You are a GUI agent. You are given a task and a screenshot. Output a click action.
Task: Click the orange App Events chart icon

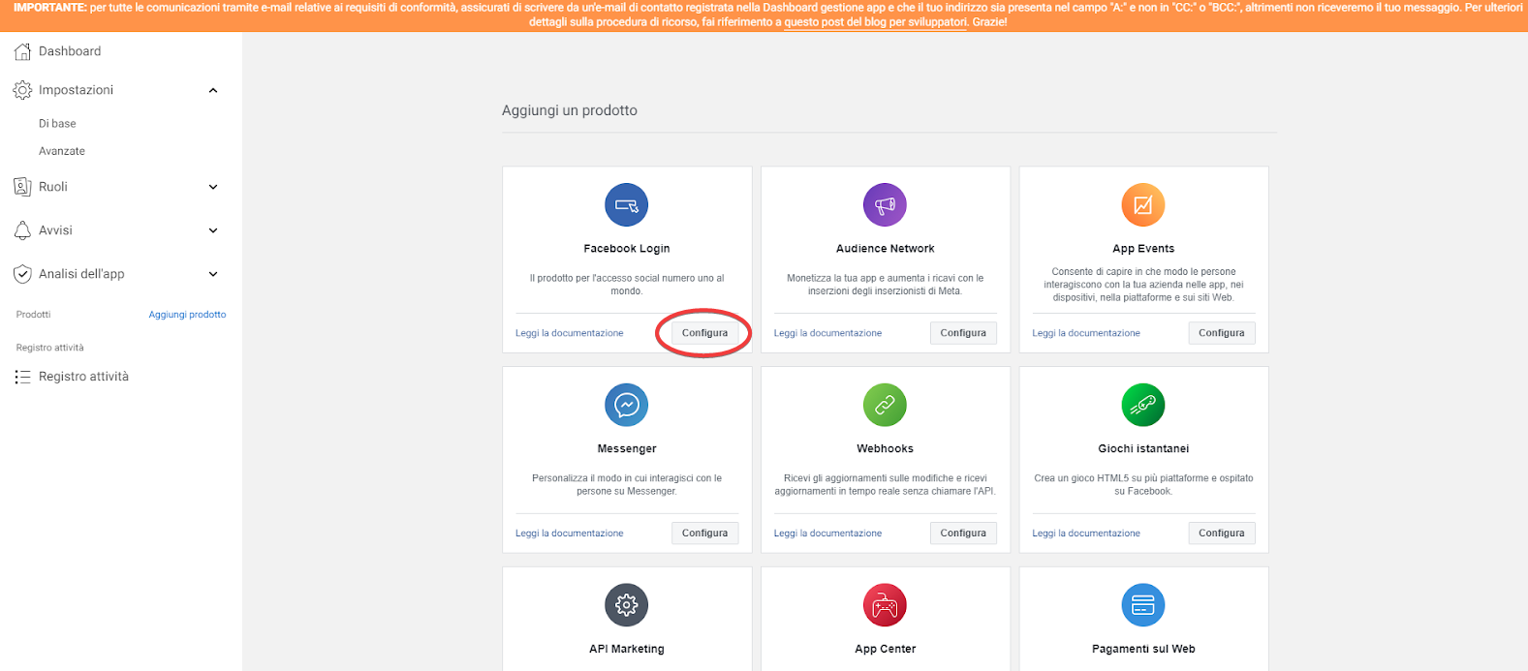click(x=1143, y=205)
